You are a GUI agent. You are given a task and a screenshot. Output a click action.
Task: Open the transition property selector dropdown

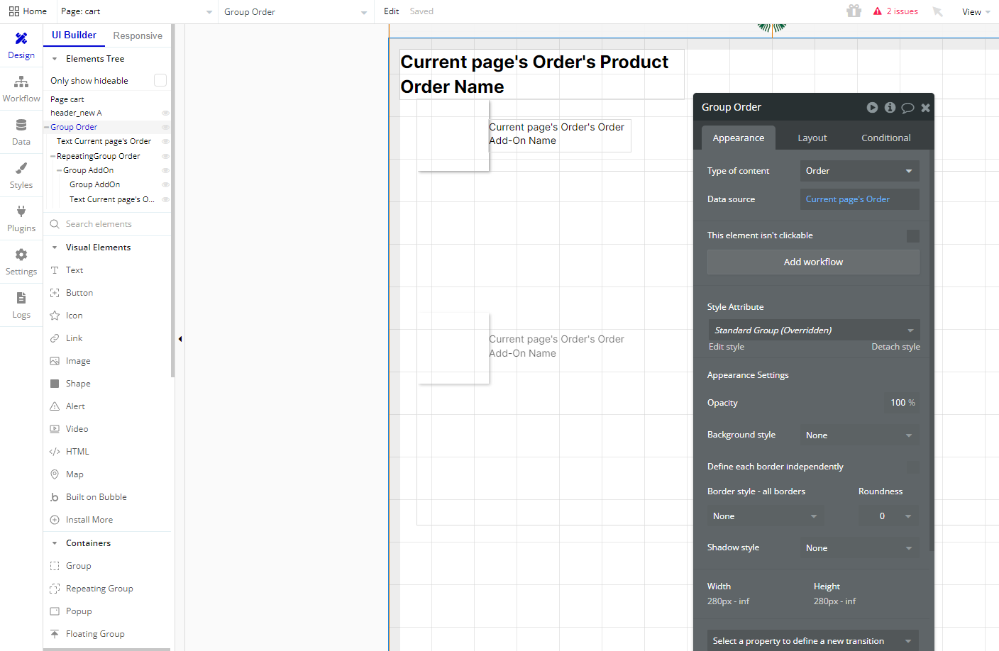pyautogui.click(x=813, y=640)
